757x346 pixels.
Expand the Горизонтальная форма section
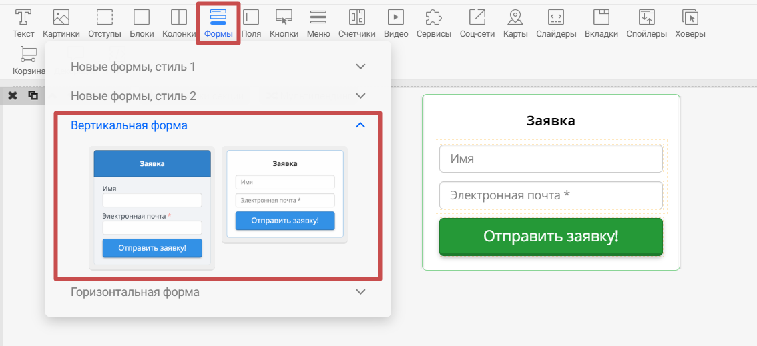(x=218, y=292)
